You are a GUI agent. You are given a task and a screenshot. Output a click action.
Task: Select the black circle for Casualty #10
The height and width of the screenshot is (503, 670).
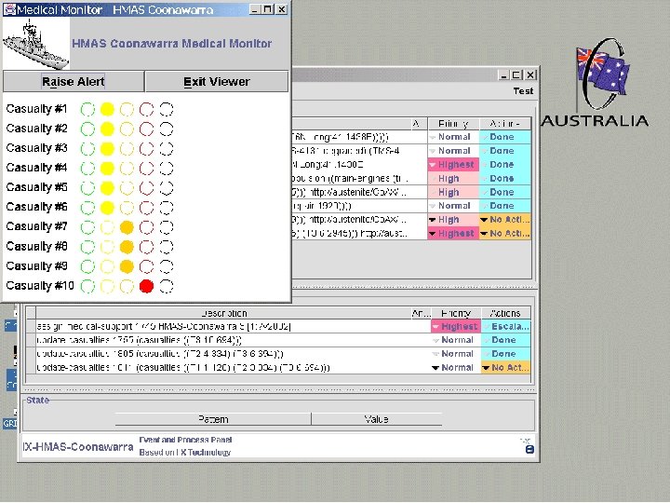click(167, 286)
